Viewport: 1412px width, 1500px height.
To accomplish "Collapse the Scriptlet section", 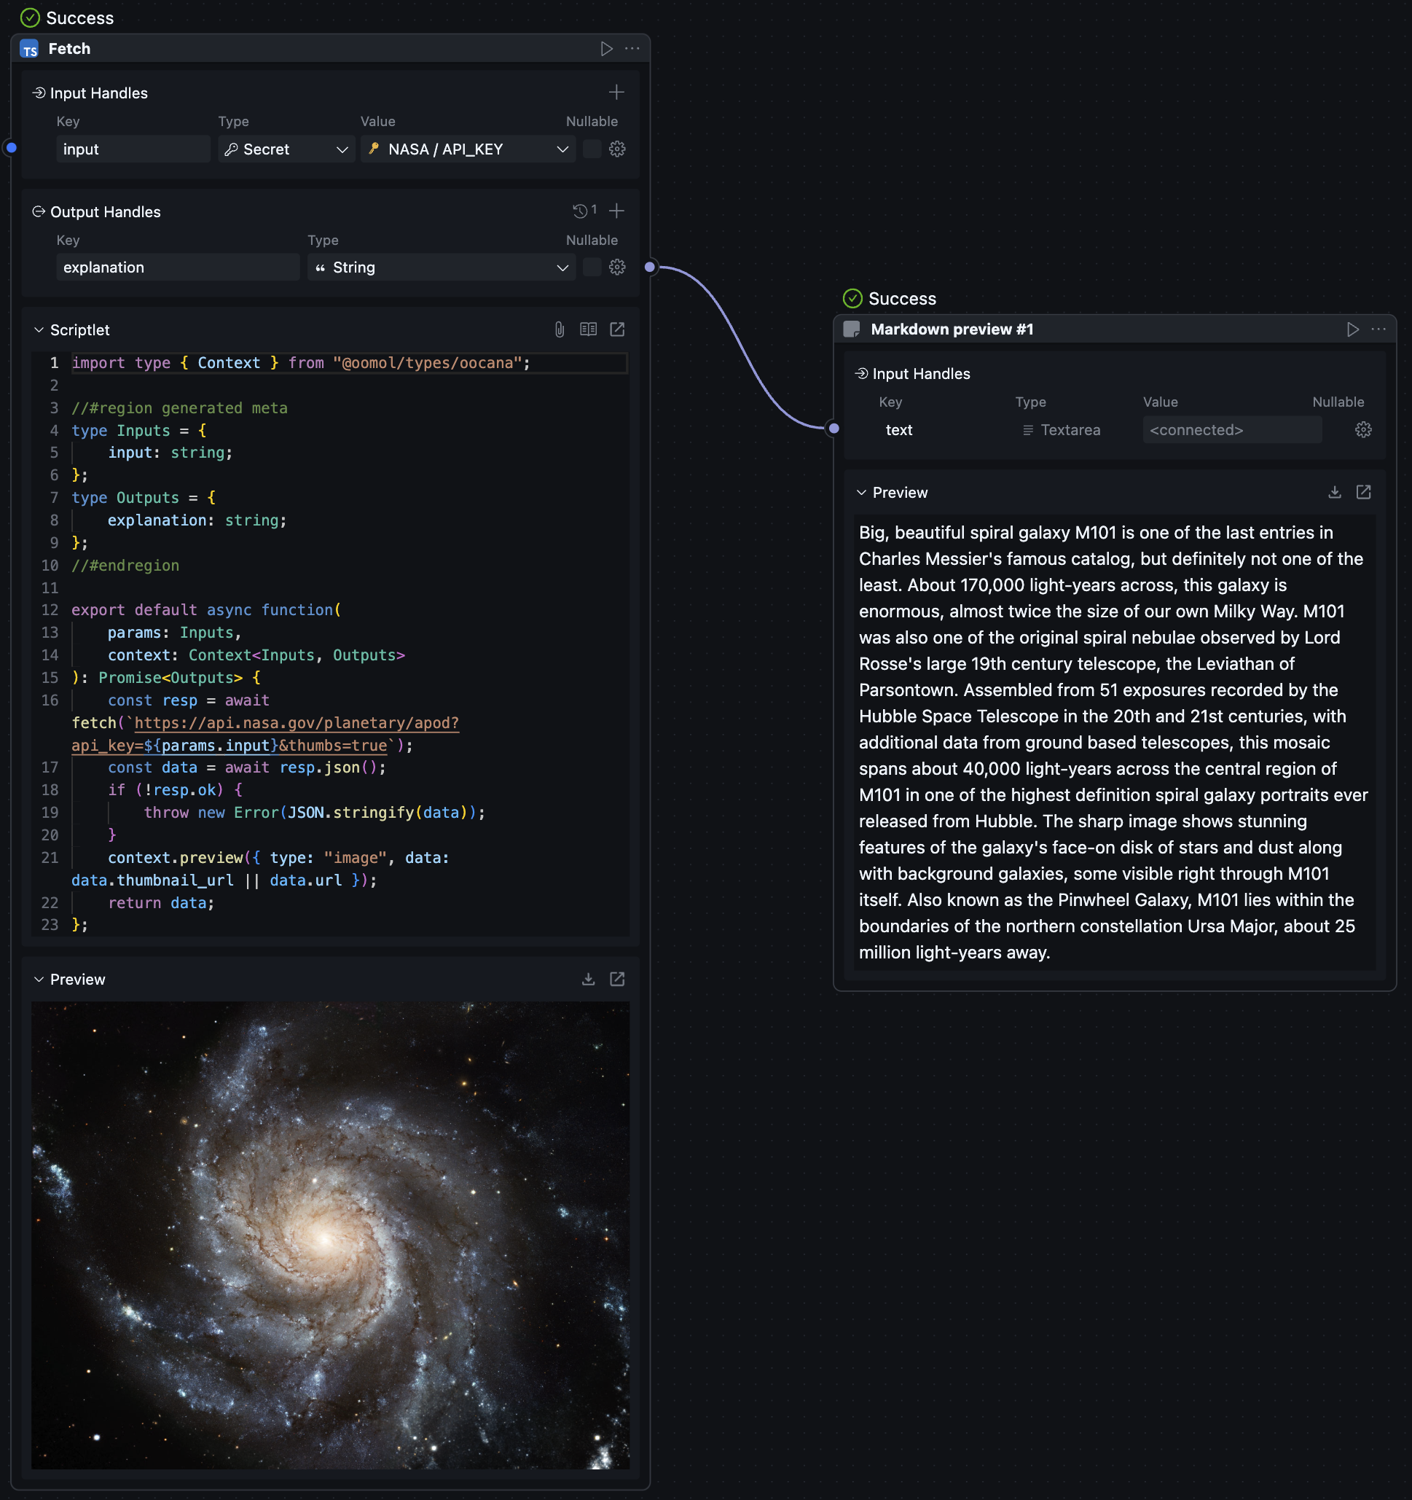I will (x=39, y=329).
